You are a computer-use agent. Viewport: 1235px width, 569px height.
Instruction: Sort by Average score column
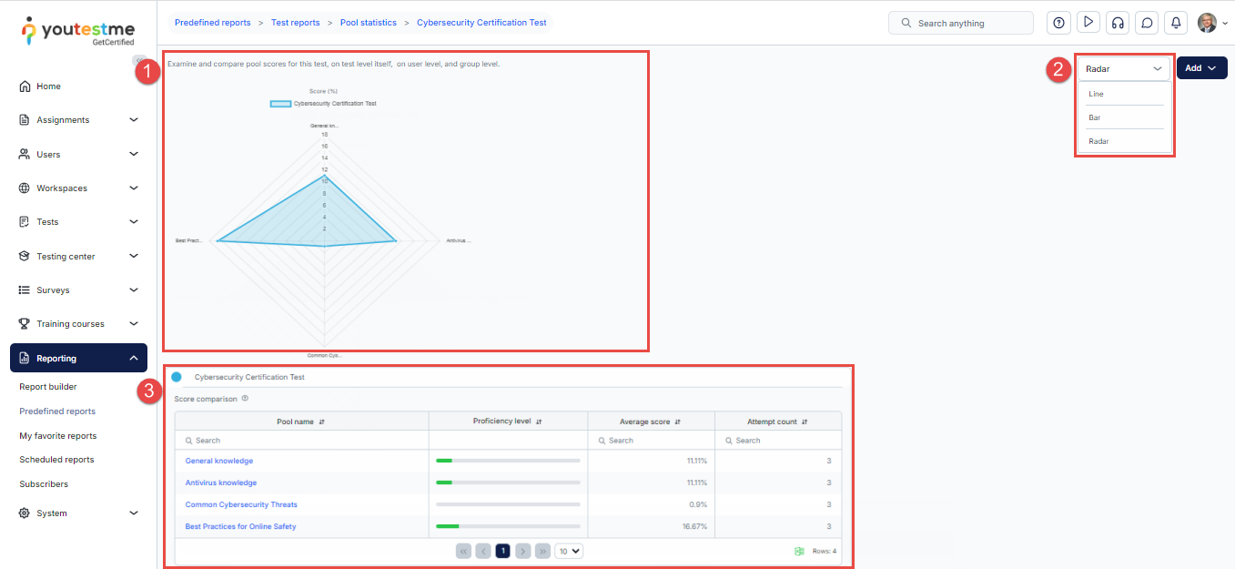(676, 422)
